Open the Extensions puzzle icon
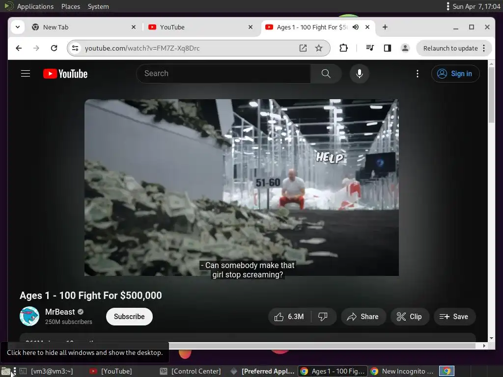This screenshot has width=503, height=377. 343,48
